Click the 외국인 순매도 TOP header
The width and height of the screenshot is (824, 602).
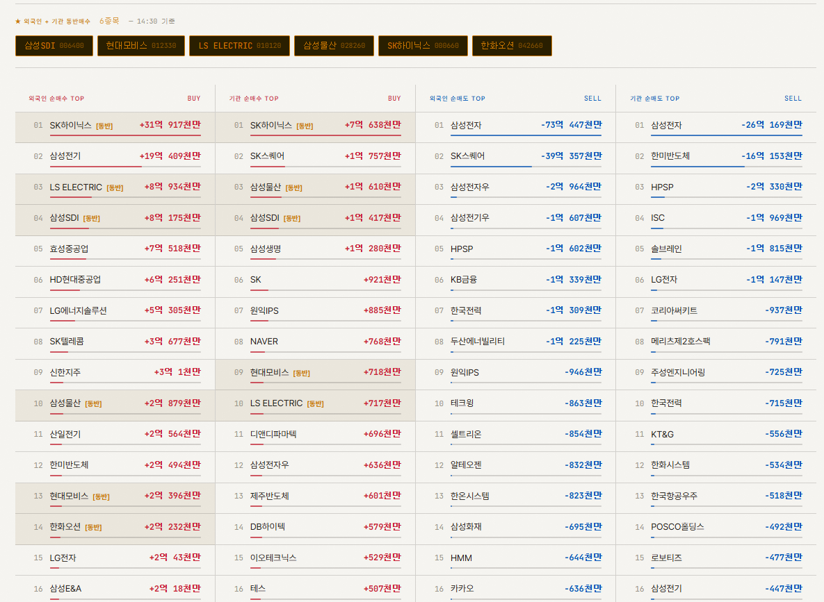pos(457,99)
